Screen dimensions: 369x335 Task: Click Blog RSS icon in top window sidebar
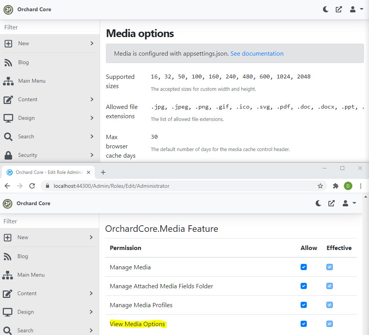coord(8,63)
